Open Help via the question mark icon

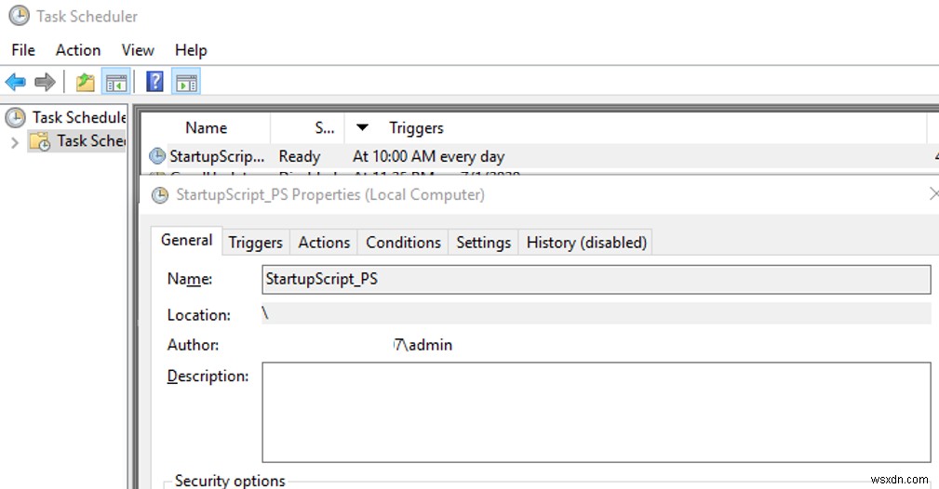[x=154, y=82]
